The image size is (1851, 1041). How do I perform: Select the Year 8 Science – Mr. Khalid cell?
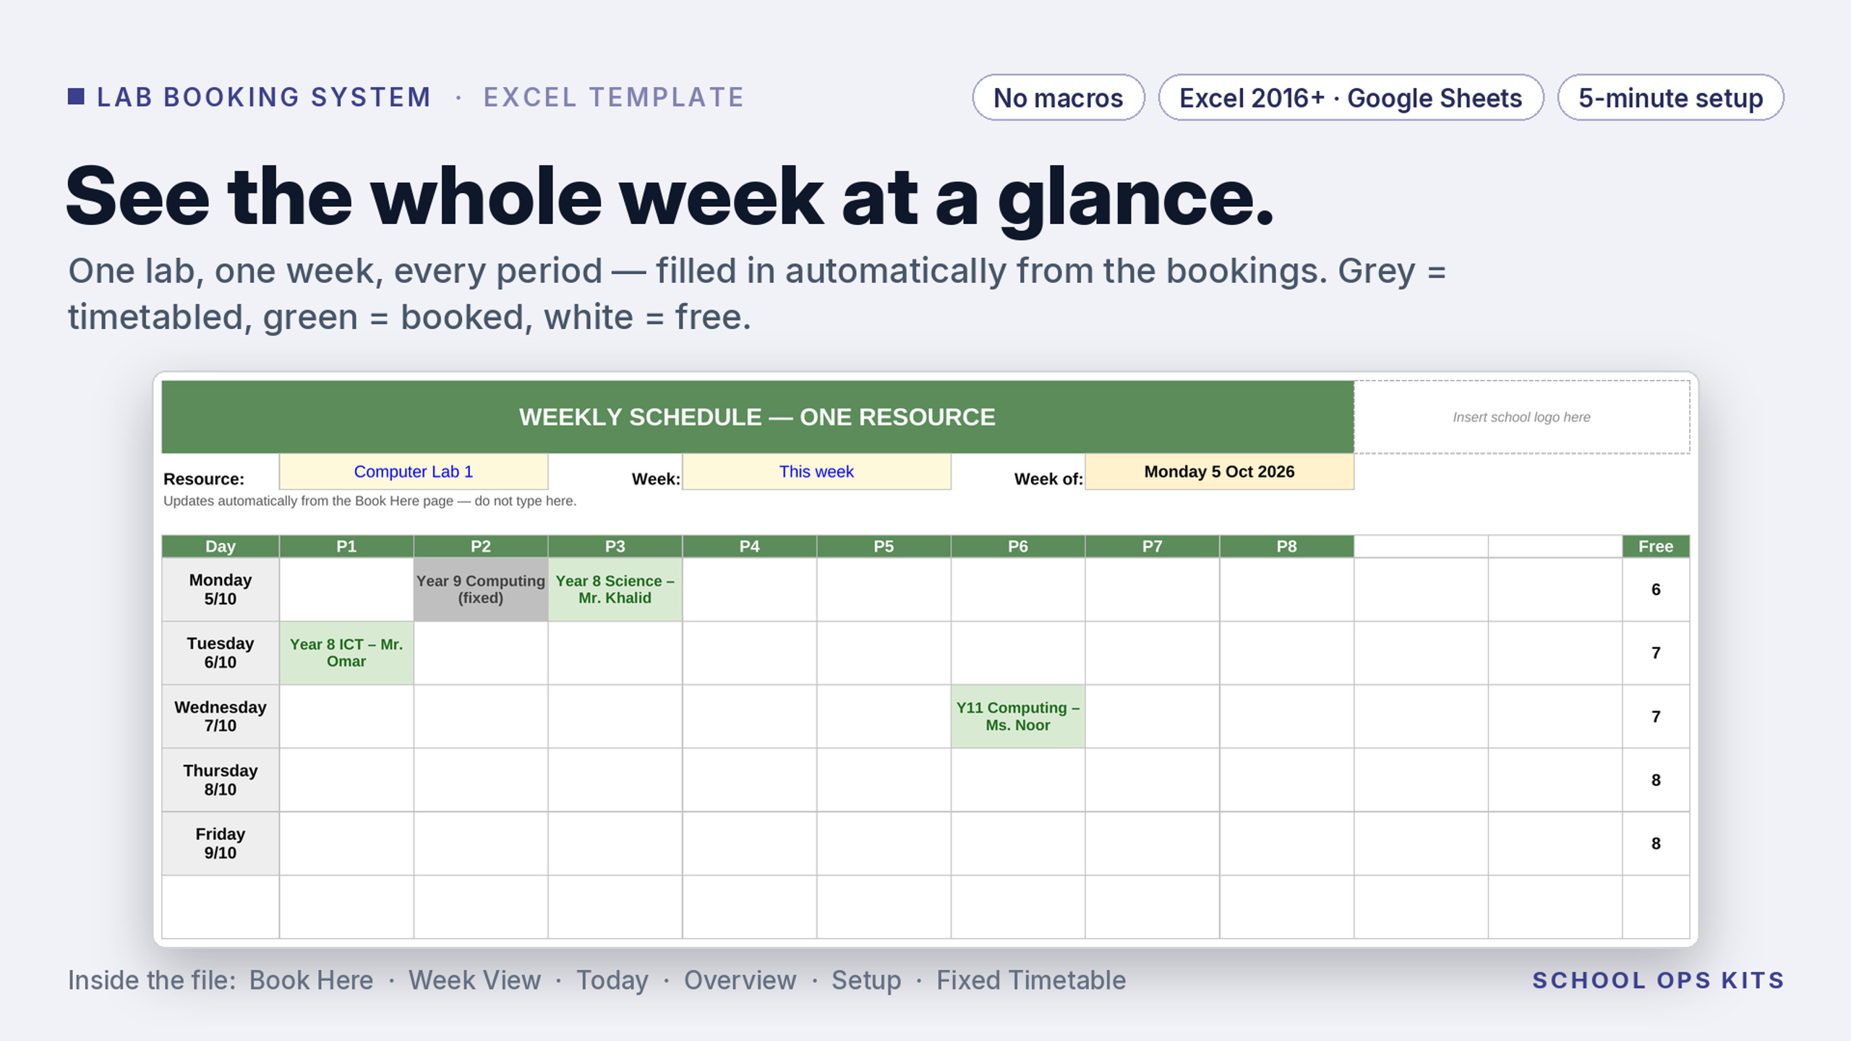tap(615, 589)
